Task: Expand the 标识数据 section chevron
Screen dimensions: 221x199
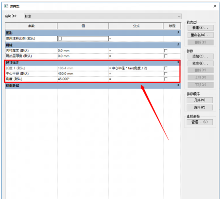Action: coord(178,85)
